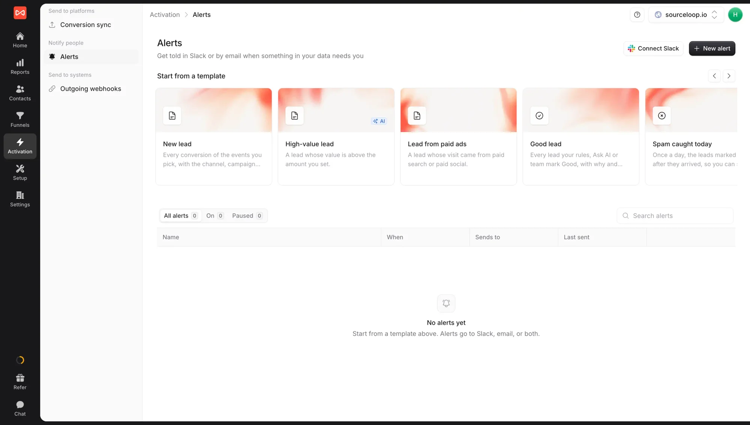
Task: Click the Spam caught today X icon
Action: click(662, 116)
